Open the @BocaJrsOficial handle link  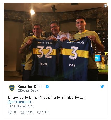click(28, 90)
